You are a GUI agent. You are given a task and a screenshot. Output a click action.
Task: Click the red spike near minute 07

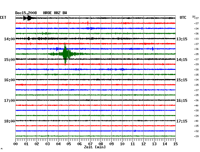[x=88, y=23]
